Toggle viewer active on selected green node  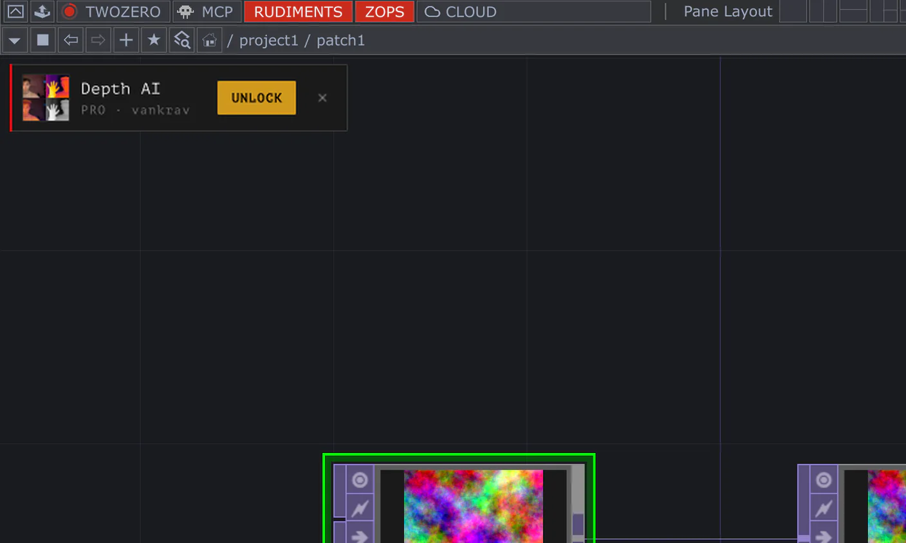(360, 479)
